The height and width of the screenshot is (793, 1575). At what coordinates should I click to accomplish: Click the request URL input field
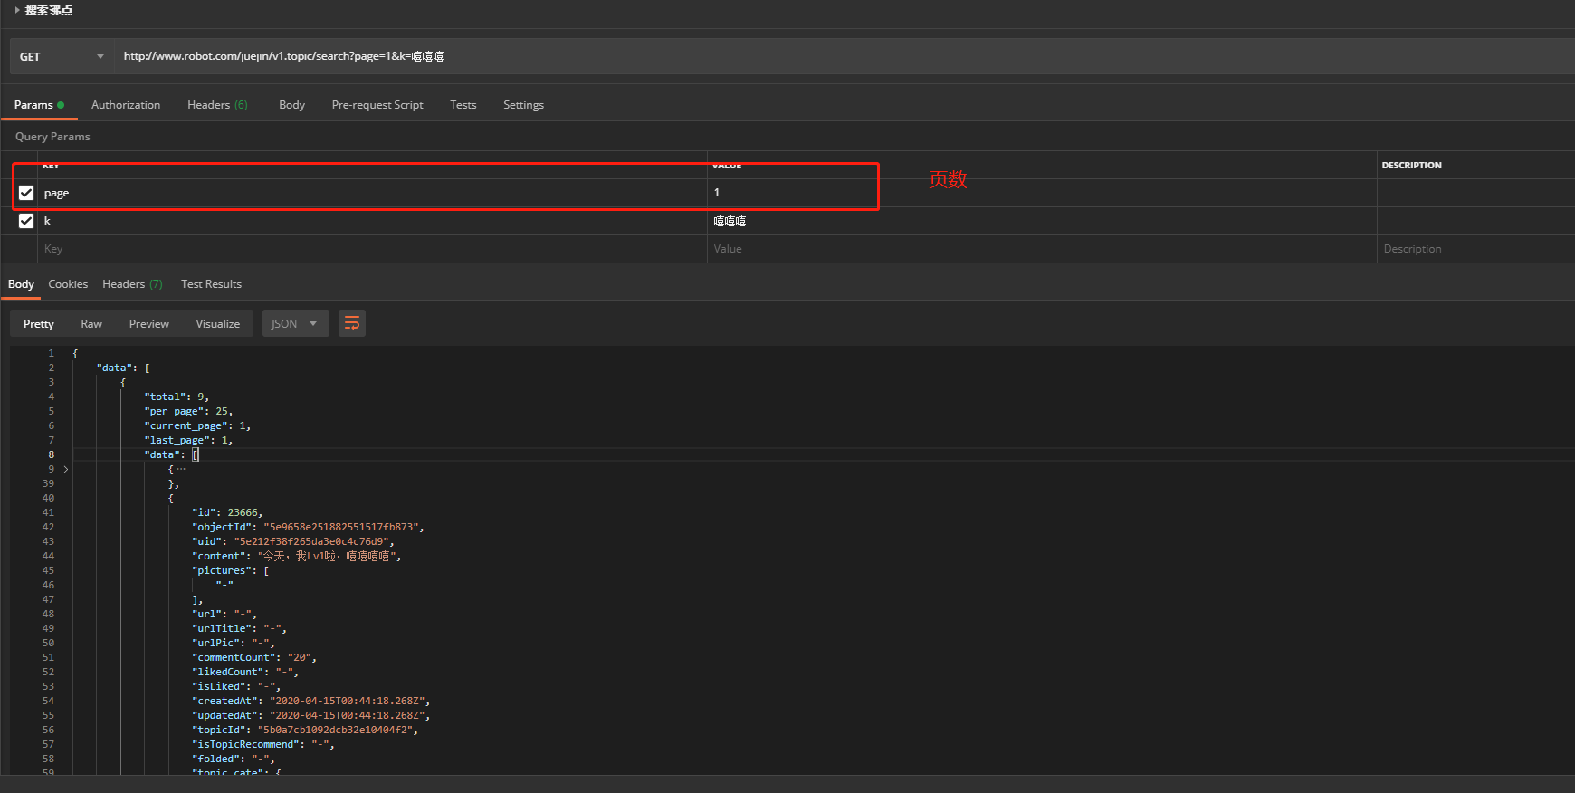[844, 56]
